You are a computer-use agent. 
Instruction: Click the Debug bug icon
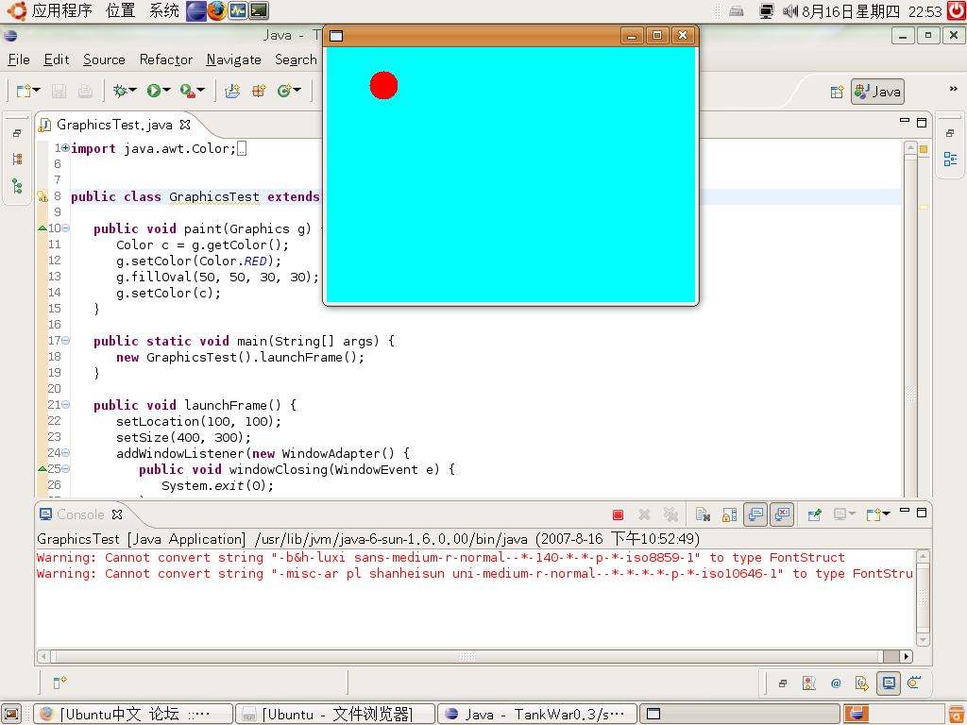[120, 92]
